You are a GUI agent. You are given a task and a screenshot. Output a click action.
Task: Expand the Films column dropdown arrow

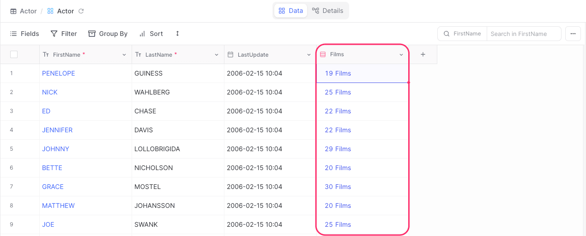pos(401,54)
